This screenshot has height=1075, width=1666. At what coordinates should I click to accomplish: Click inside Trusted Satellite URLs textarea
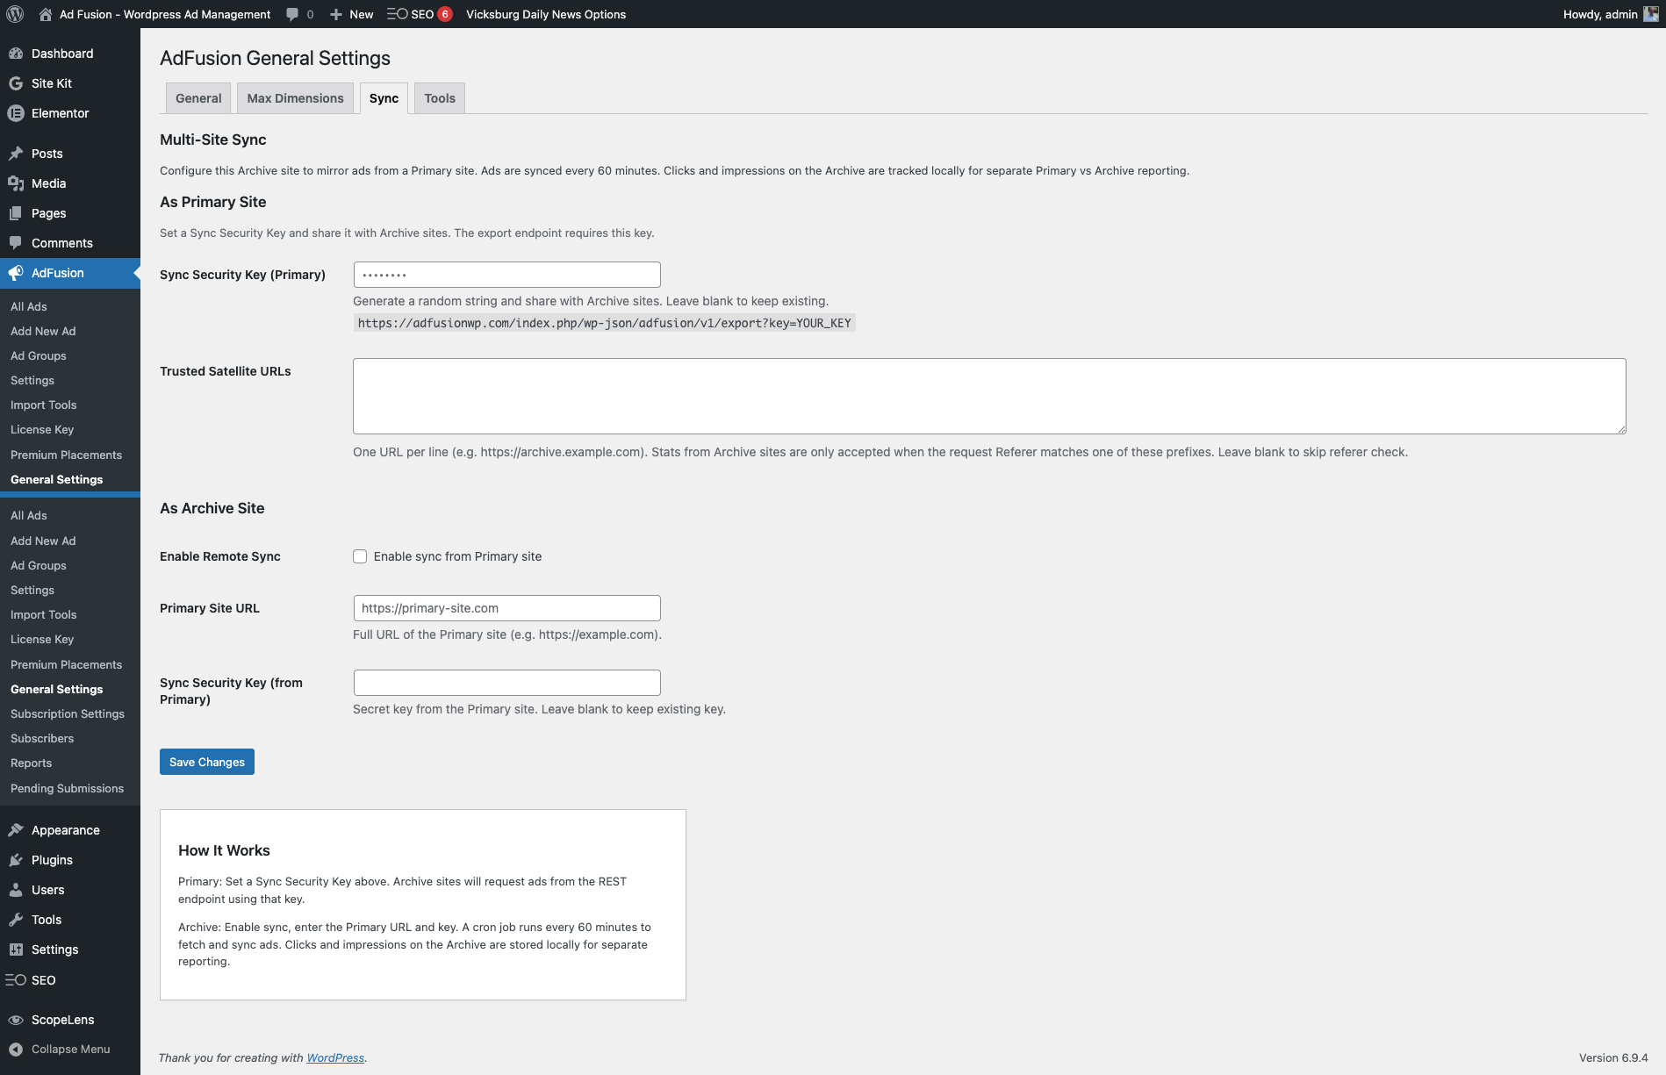pyautogui.click(x=989, y=396)
